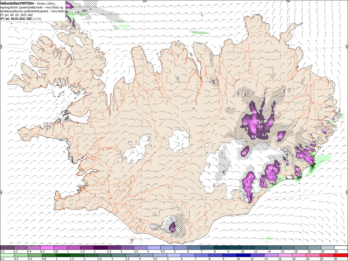
Task: Click the 'VT: þri. 09.03.2021 09Z (+3 h)' line
Action: [21, 19]
